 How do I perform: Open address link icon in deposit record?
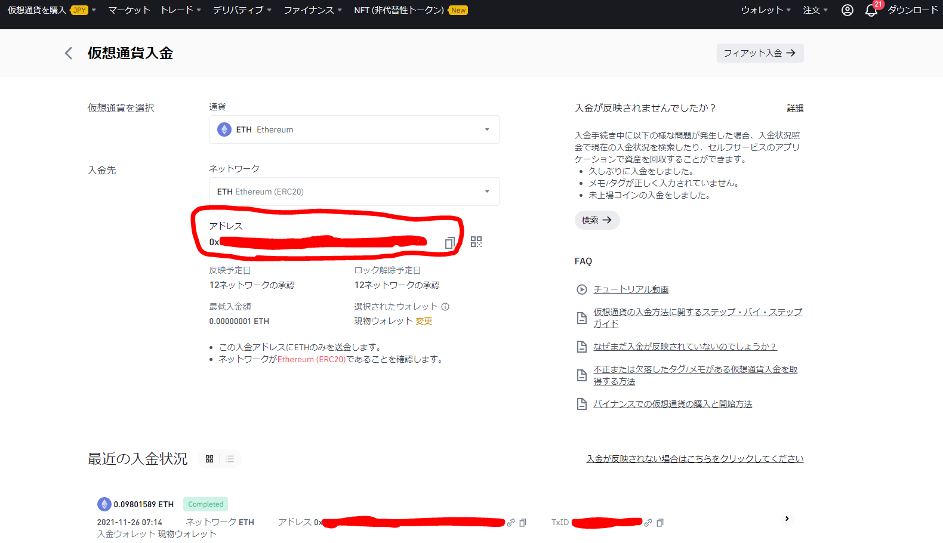[511, 523]
